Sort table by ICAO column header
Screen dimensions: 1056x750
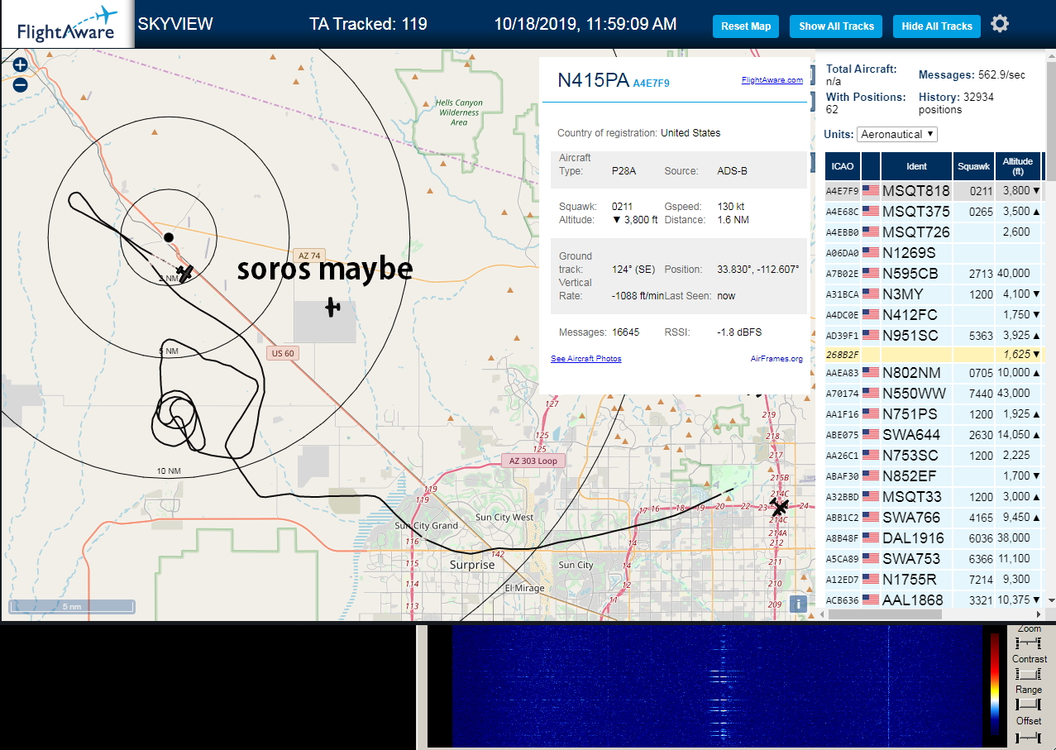[843, 166]
